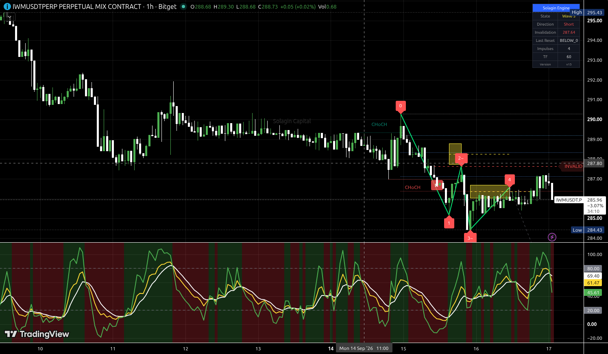Click the Low 284.43 price label
The width and height of the screenshot is (608, 354).
click(588, 230)
